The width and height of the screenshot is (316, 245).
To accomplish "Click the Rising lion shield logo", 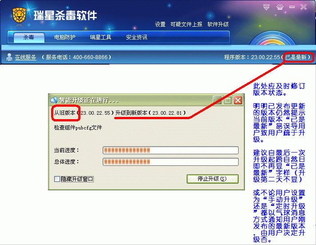I will pos(19,15).
